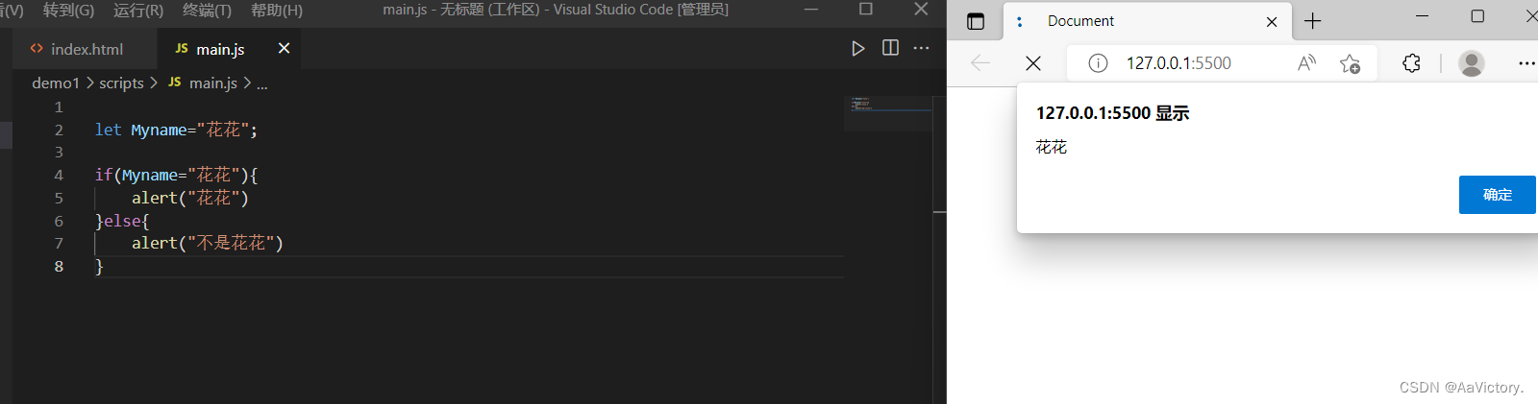Viewport: 1538px width, 404px height.
Task: Click line number 8 in the gutter
Action: pyautogui.click(x=59, y=266)
